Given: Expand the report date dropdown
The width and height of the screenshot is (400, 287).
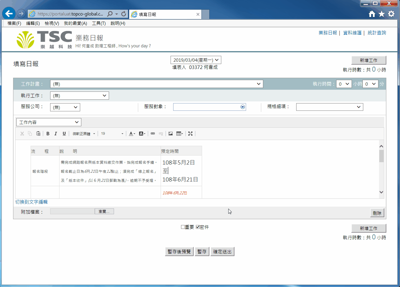Looking at the screenshot, I should coord(196,60).
